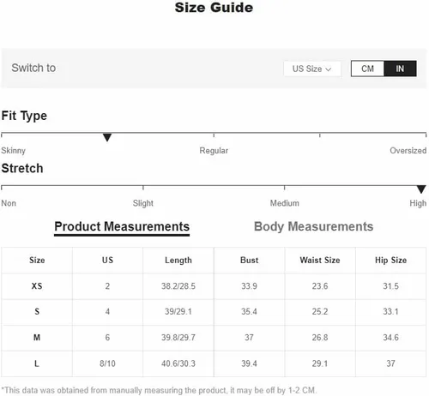Screen dimensions: 429x396
Task: Click the US Size dropdown chevron
Action: point(329,69)
